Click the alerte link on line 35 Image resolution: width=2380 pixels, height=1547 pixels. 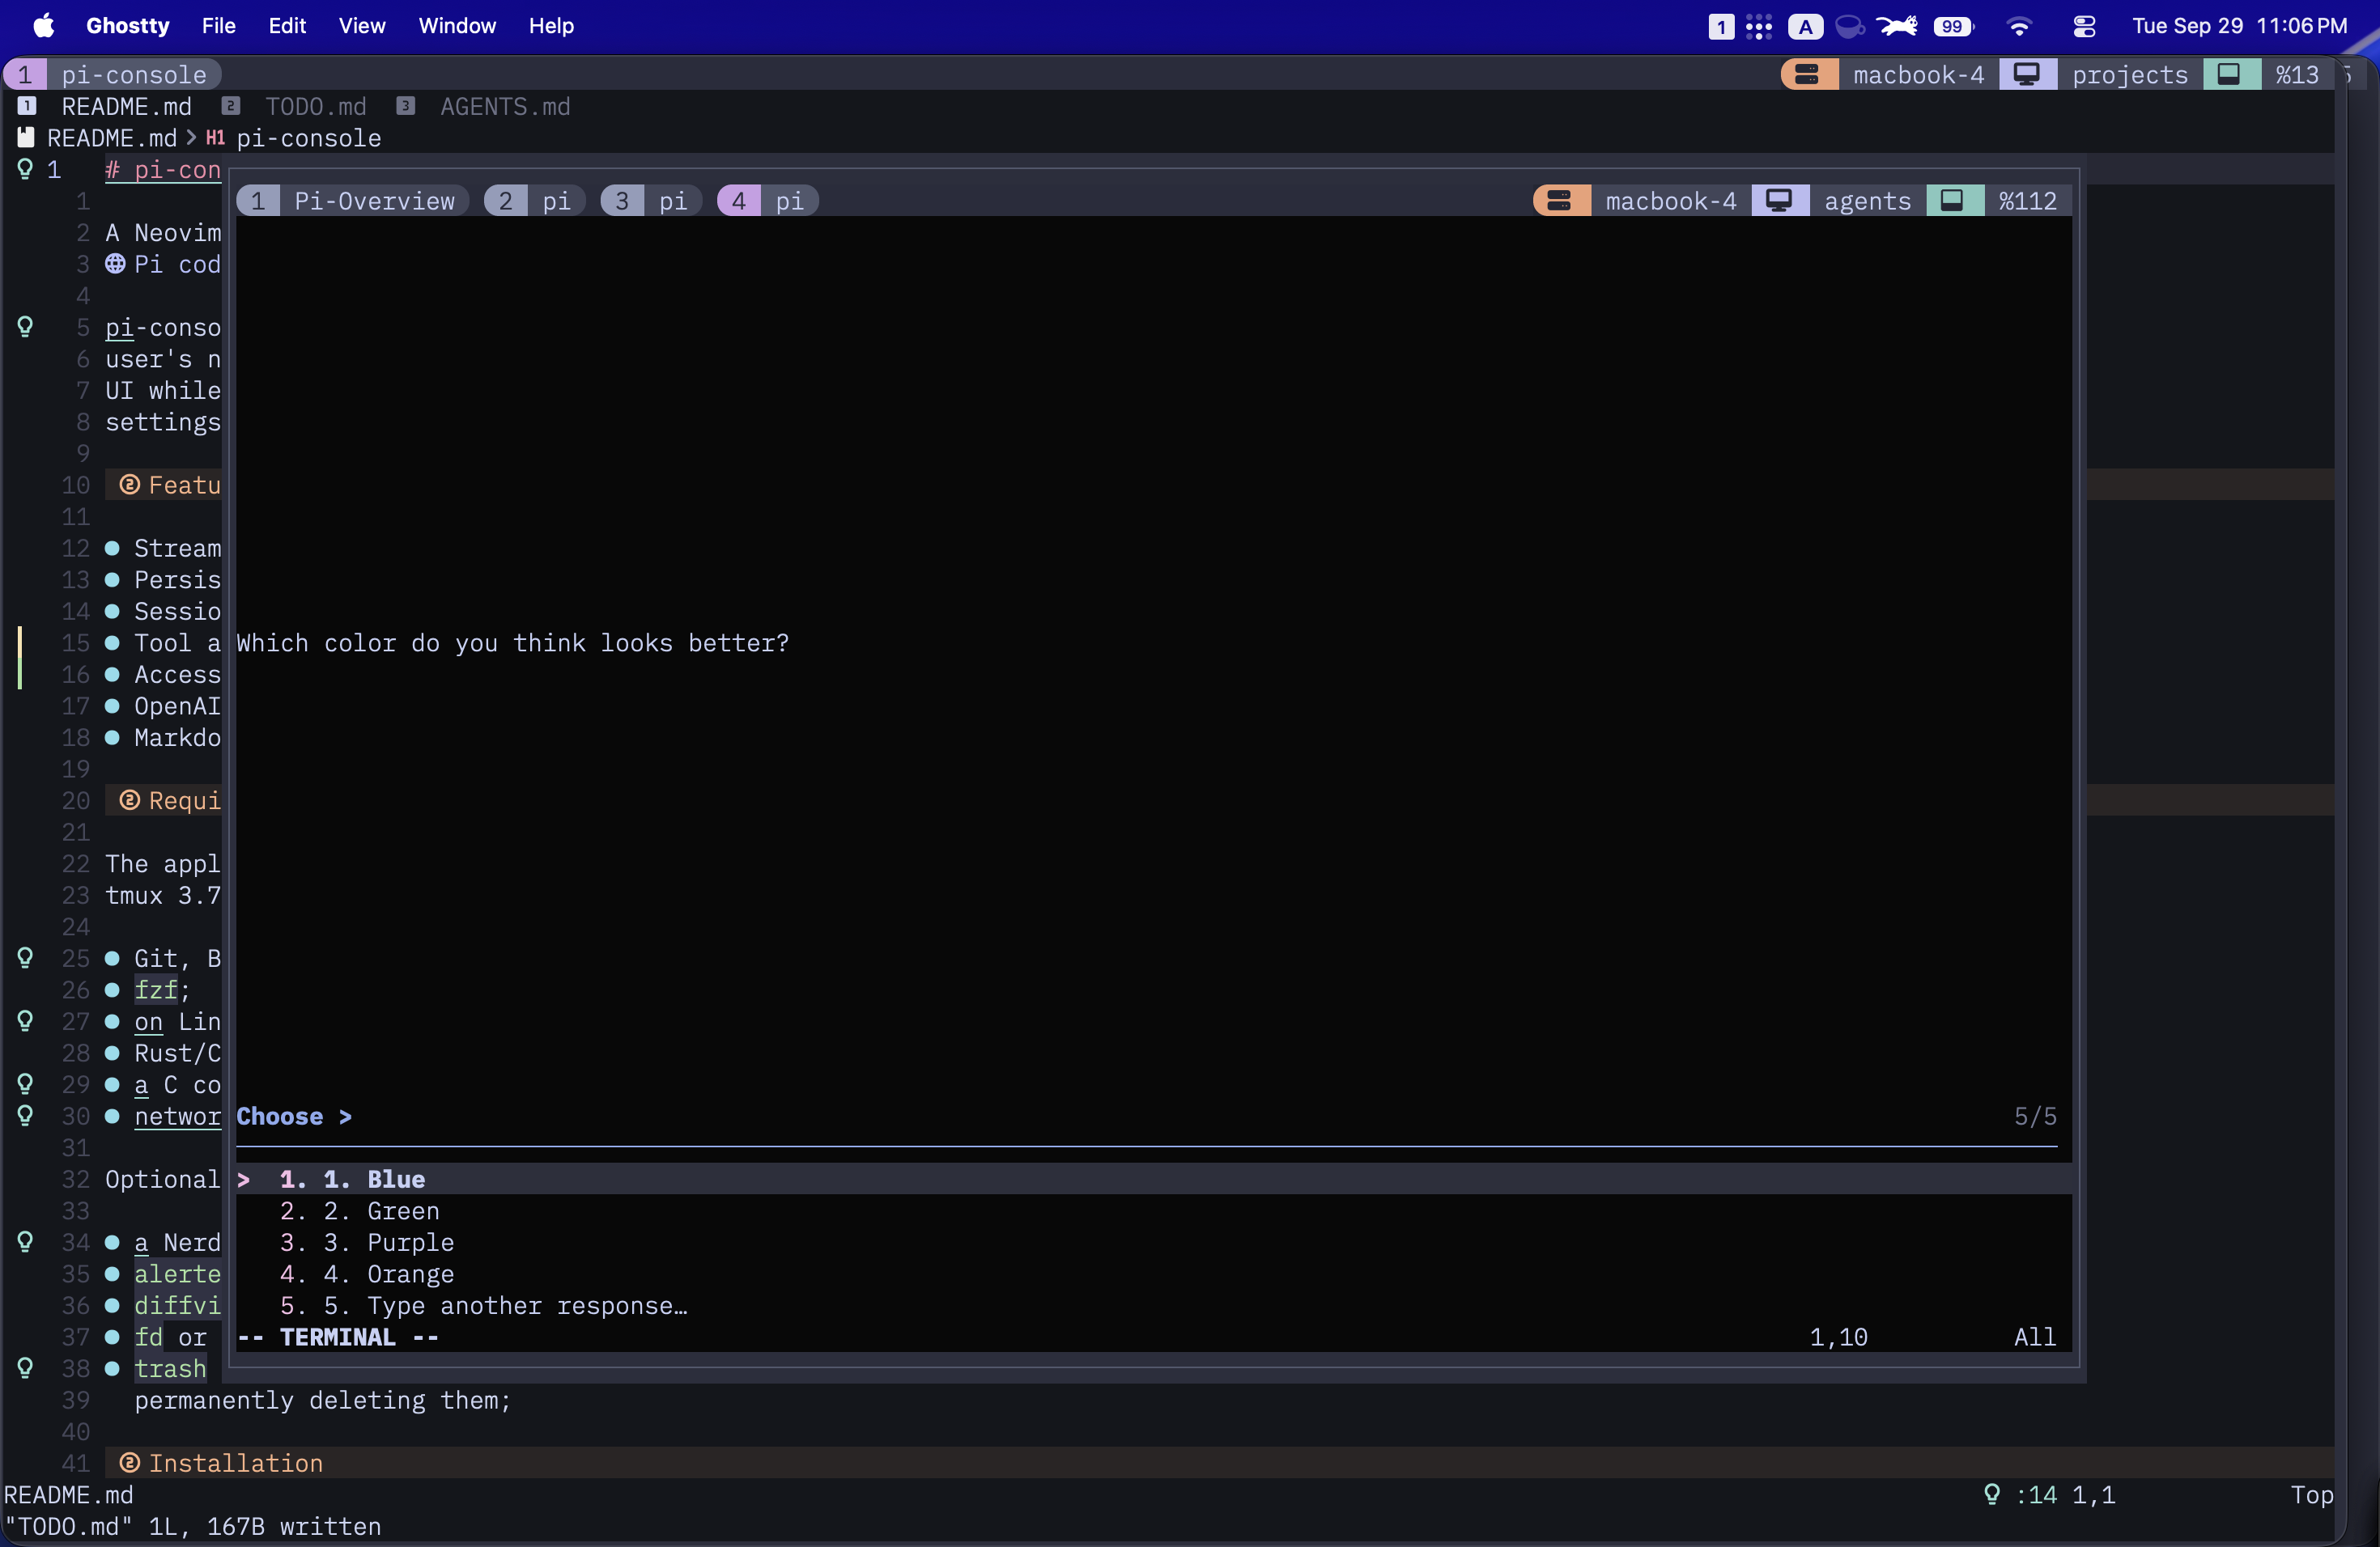[177, 1274]
